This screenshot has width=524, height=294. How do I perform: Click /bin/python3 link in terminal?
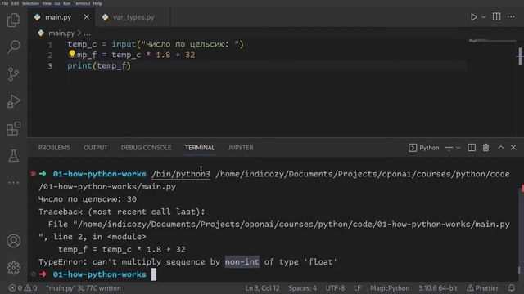point(181,174)
